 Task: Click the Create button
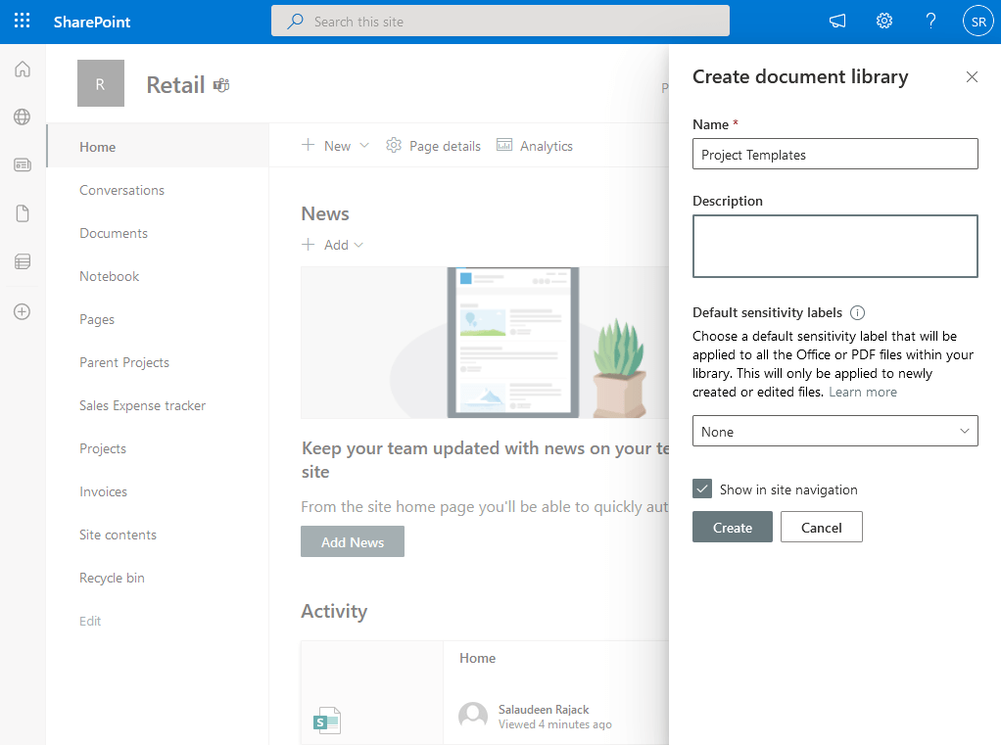pos(732,527)
